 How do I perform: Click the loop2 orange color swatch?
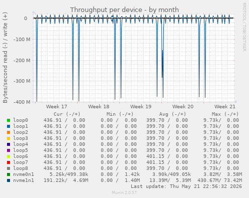click(9, 132)
